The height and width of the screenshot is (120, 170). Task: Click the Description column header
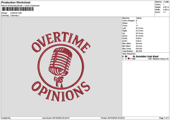[141, 56]
